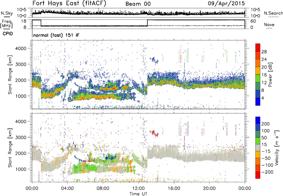The width and height of the screenshot is (283, 196).
Task: Click the '04:00' time tick label
Action: point(68,189)
